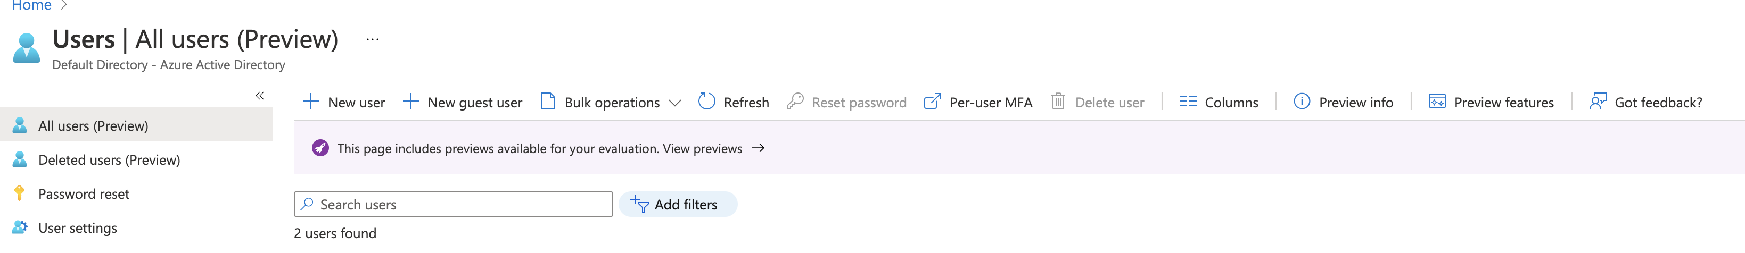Go to Password reset in sidebar
The height and width of the screenshot is (253, 1745).
coord(84,194)
